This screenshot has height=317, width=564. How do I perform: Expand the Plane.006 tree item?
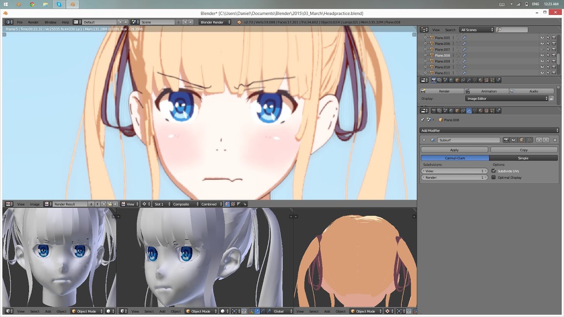pos(425,44)
